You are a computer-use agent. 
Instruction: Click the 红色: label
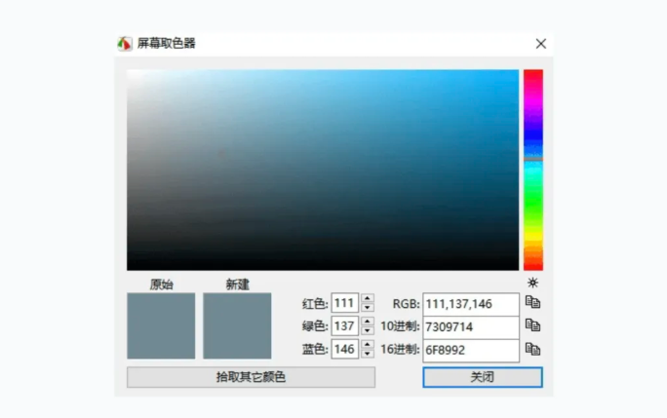(315, 304)
